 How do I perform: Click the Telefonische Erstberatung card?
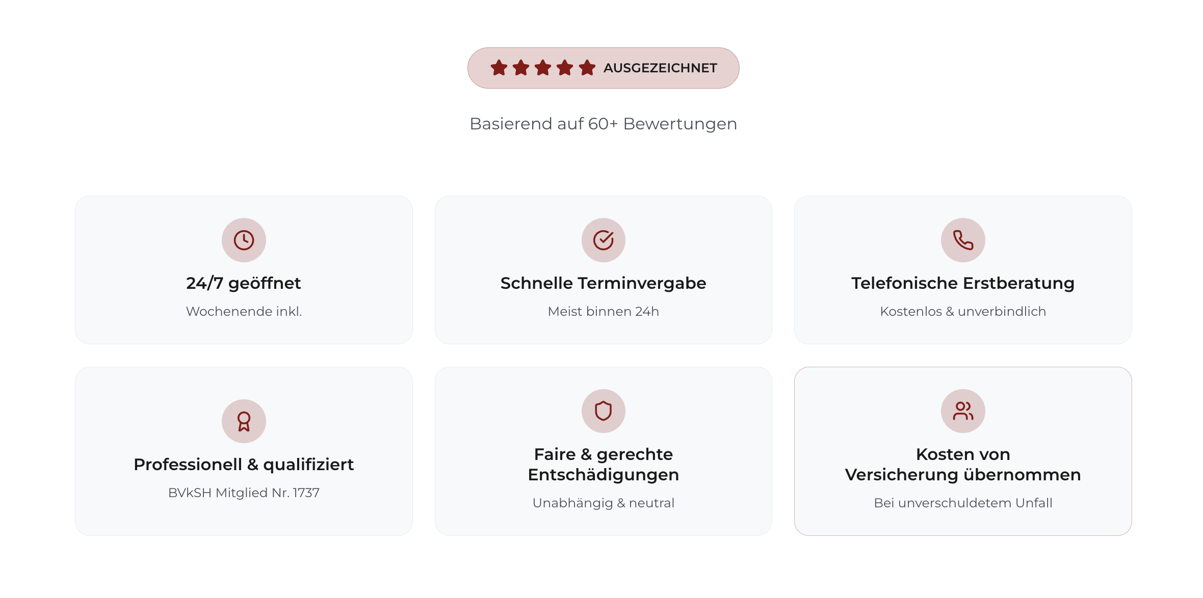(x=963, y=270)
